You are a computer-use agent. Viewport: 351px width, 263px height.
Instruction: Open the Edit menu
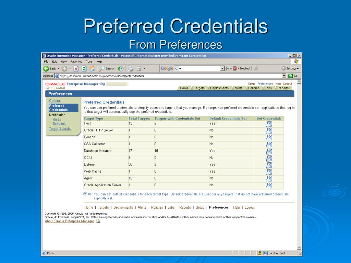coord(55,62)
